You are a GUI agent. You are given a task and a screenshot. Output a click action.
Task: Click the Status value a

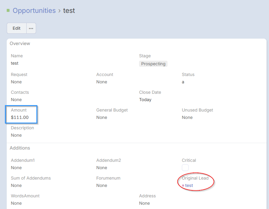pyautogui.click(x=183, y=82)
